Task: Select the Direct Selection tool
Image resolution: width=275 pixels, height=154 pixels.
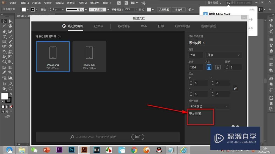Action: tap(10, 21)
